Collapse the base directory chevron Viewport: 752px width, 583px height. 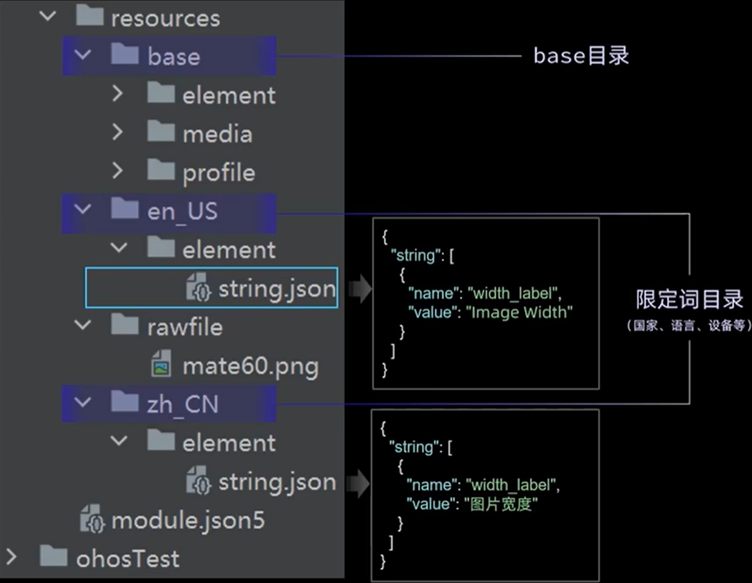tap(82, 56)
